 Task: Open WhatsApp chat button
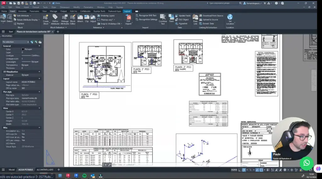[306, 163]
